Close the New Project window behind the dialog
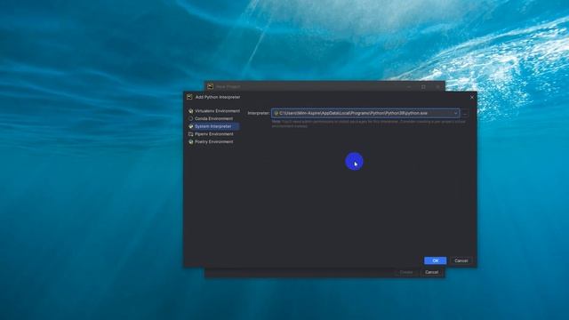 437,87
